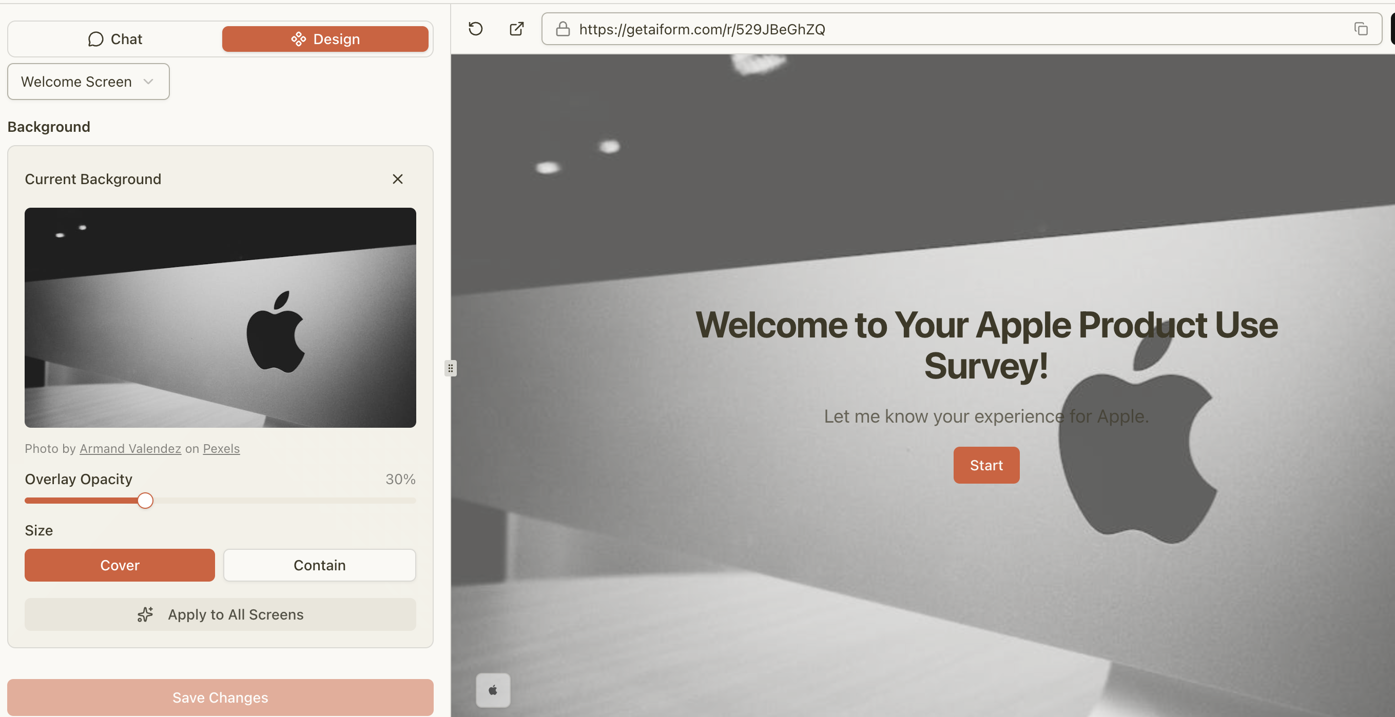The width and height of the screenshot is (1395, 717).
Task: Click the reload preview icon
Action: click(475, 29)
